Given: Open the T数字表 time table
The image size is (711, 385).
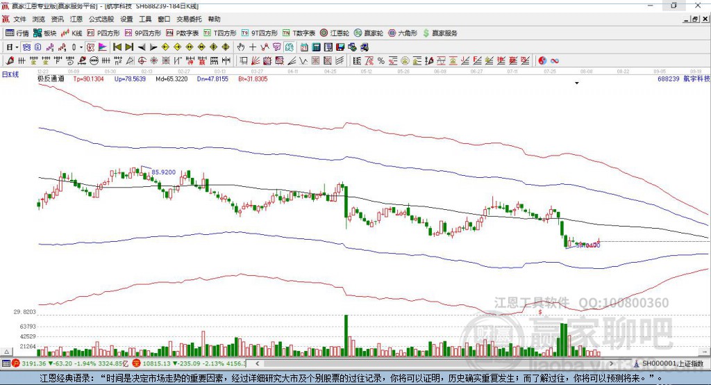Looking at the screenshot, I should [x=299, y=33].
